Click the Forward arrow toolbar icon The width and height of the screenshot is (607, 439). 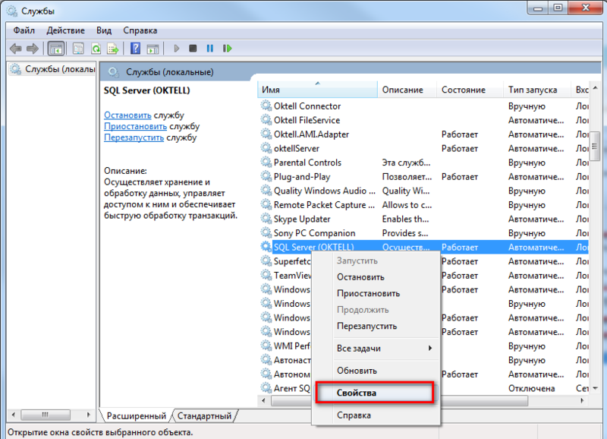coord(33,49)
